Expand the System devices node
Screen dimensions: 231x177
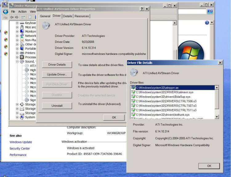point(17,117)
